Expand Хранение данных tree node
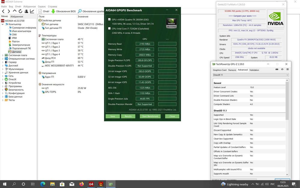300x188 pixels. click(2, 72)
